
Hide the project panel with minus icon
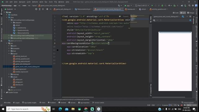coord(50,9)
